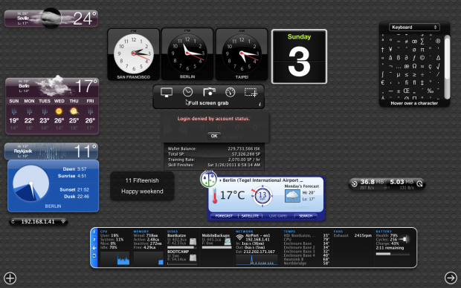This screenshot has height=288, width=461.
Task: Pick the copyright symbol character
Action: pyautogui.click(x=422, y=58)
